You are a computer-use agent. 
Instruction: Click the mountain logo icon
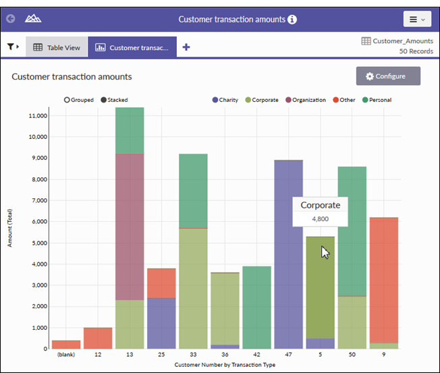tap(32, 19)
